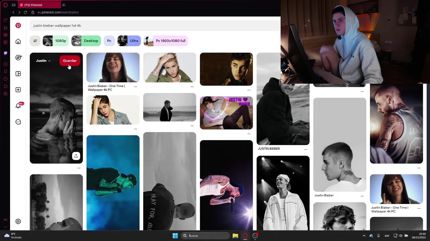This screenshot has width=430, height=241.
Task: Open the messages chat bubble icon
Action: point(18,122)
